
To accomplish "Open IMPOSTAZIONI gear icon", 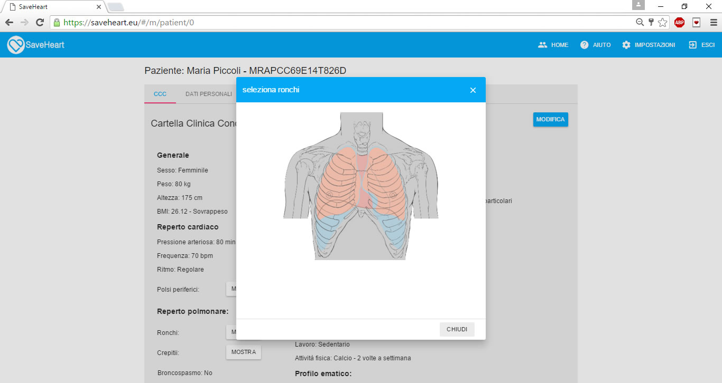I will (x=626, y=45).
